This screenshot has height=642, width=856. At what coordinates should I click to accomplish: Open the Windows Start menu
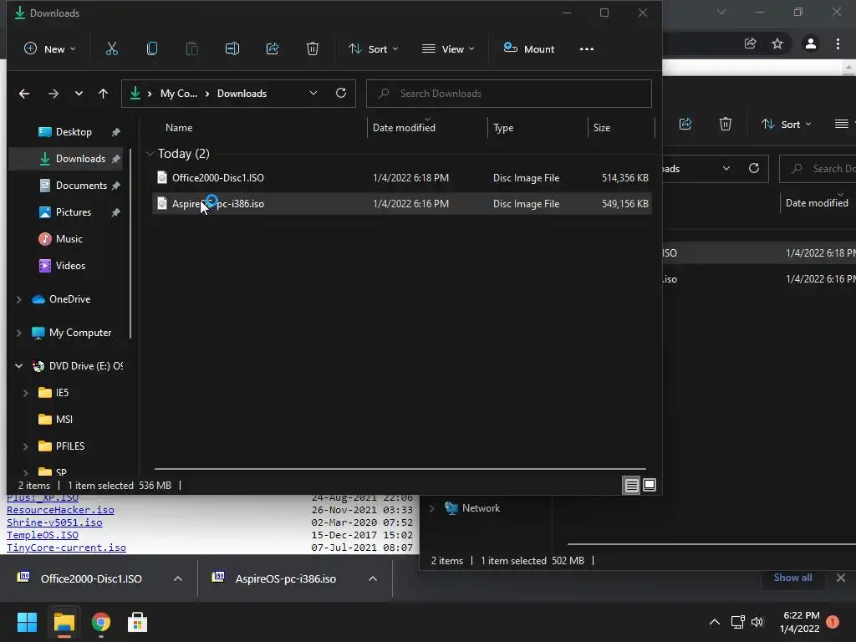[x=27, y=622]
